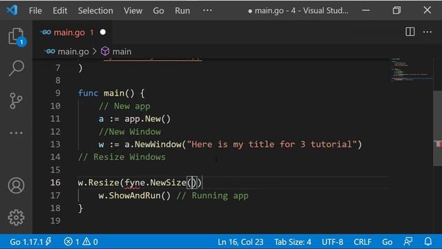
Task: Open the Accounts icon
Action: point(16,185)
